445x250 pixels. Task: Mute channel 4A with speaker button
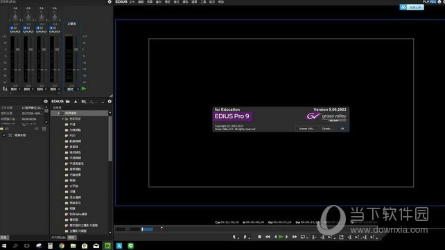coord(51,28)
